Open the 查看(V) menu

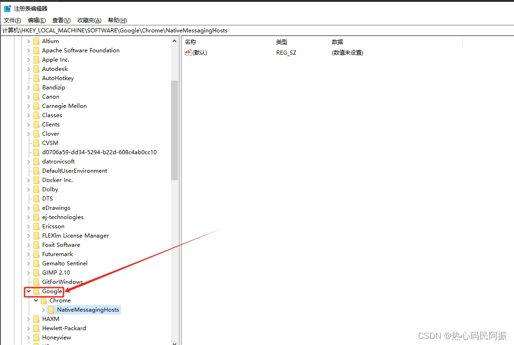[61, 20]
